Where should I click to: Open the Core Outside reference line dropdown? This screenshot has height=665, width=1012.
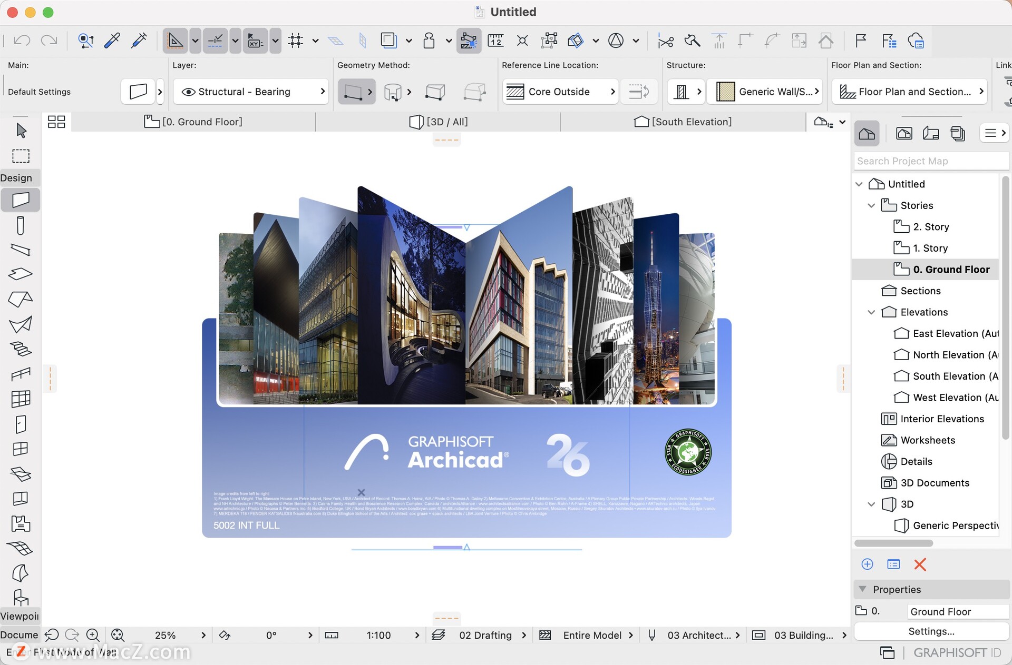coord(560,92)
